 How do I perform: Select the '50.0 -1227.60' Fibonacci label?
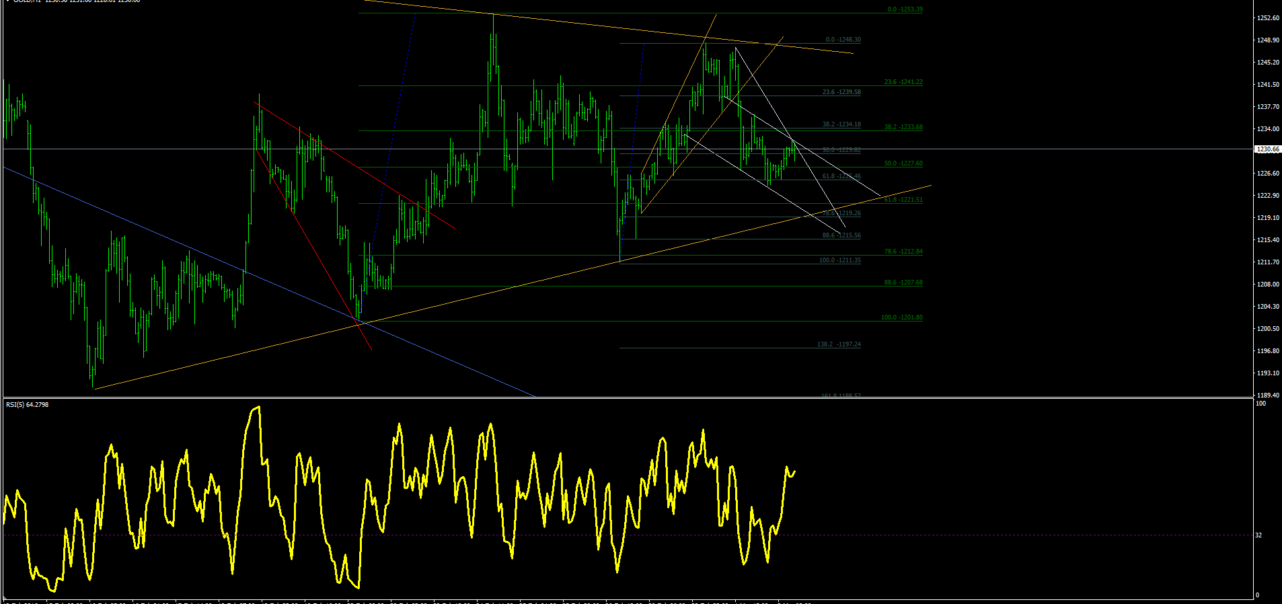pos(903,163)
